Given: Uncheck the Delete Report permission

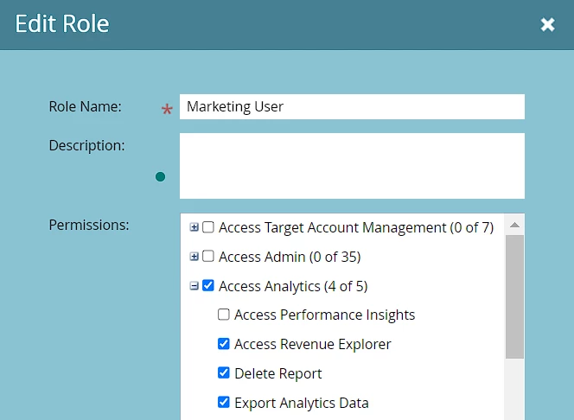Looking at the screenshot, I should pos(224,373).
